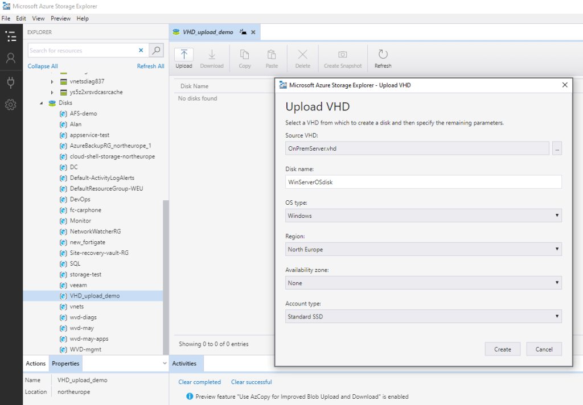This screenshot has height=405, width=583.
Task: Click the Copy toolbar icon
Action: [244, 56]
